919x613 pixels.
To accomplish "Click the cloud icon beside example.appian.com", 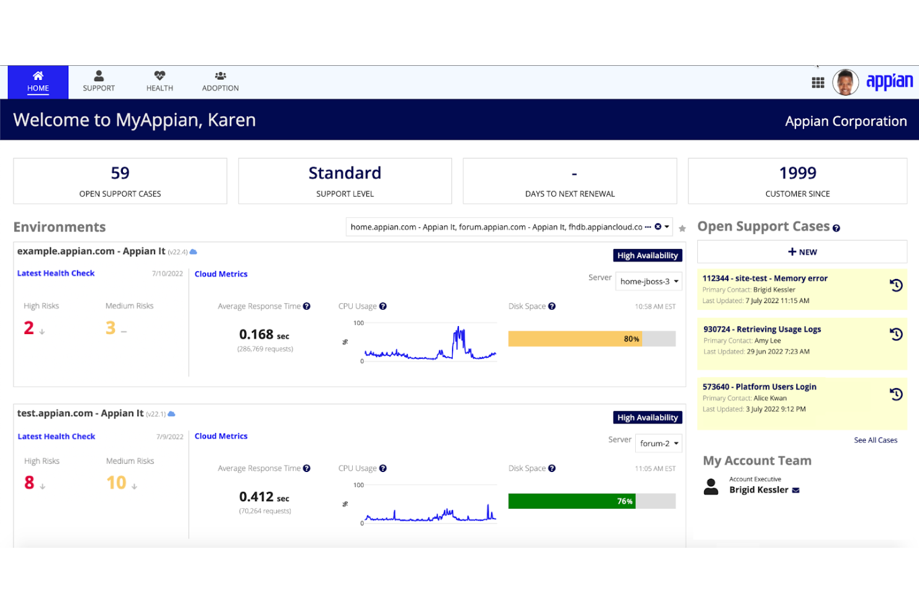I will (x=193, y=252).
